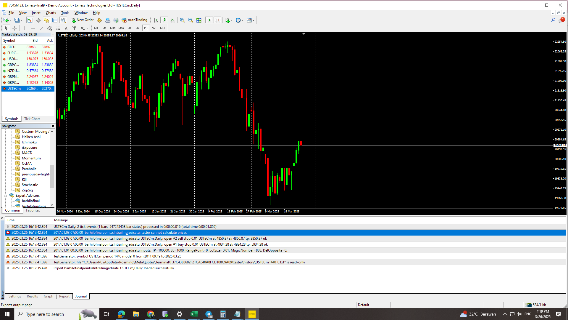The width and height of the screenshot is (568, 320).
Task: Open the Templates dropdown
Action: tap(251, 20)
